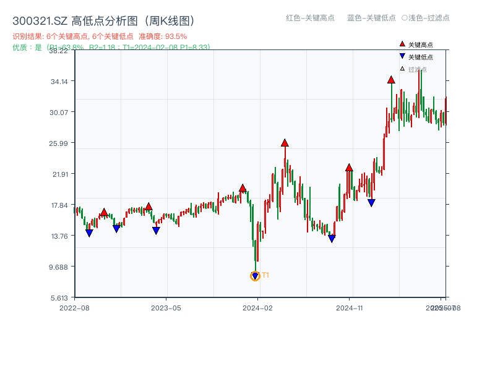495x371 pixels.
Task: Select the blue key-low triangle circled as T1
Action: click(x=255, y=276)
